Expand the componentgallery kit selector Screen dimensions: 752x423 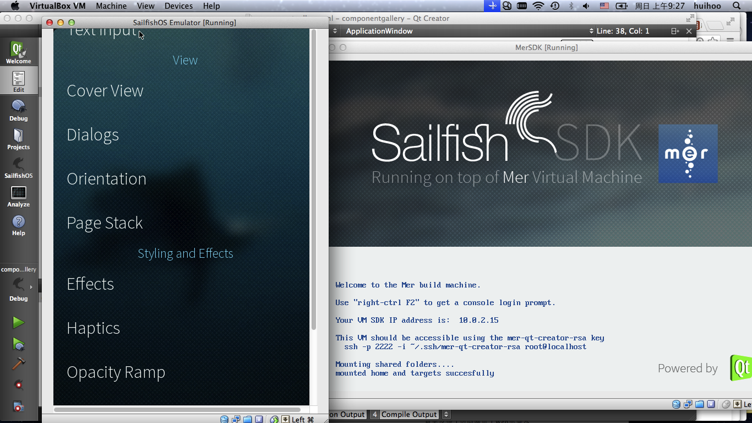pyautogui.click(x=18, y=286)
